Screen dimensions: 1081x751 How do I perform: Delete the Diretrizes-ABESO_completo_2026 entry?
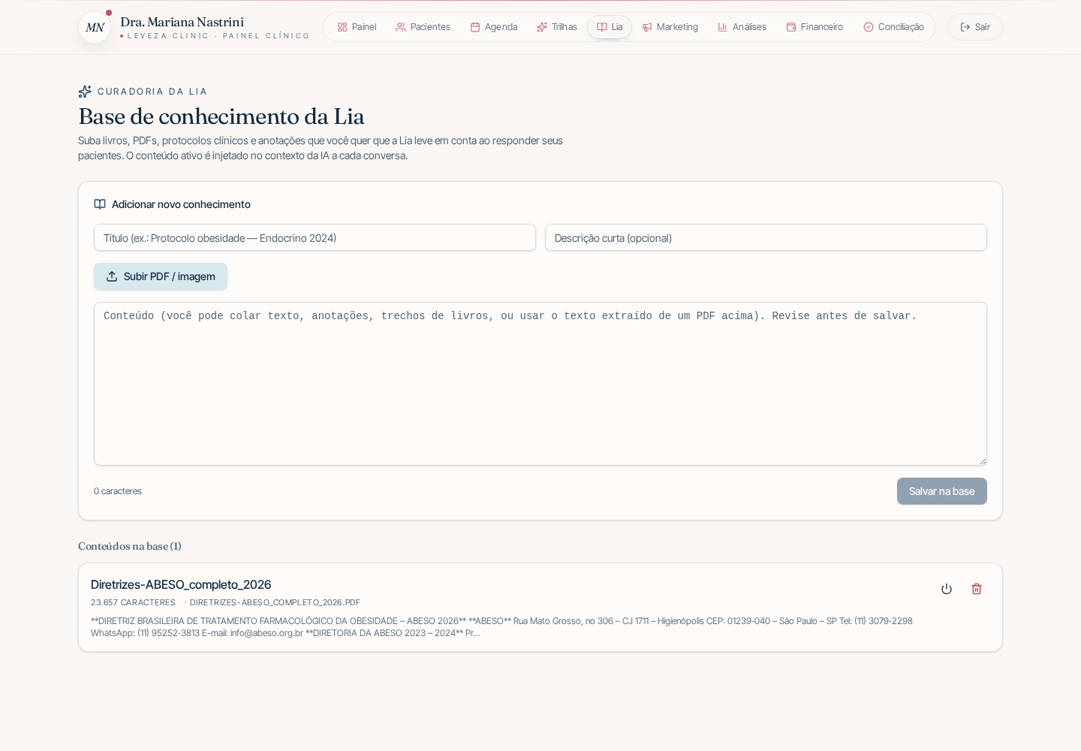click(977, 589)
